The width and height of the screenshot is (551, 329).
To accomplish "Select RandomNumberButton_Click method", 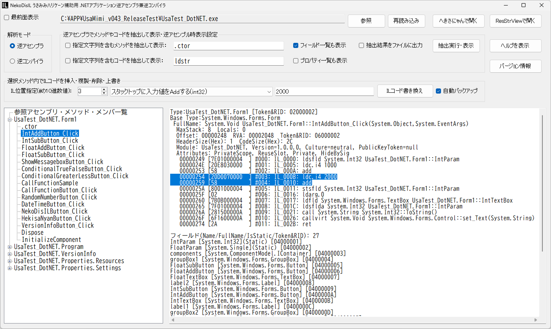I will tap(59, 197).
